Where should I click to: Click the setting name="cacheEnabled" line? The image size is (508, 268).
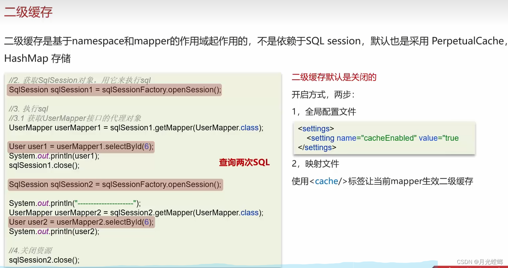pyautogui.click(x=383, y=138)
